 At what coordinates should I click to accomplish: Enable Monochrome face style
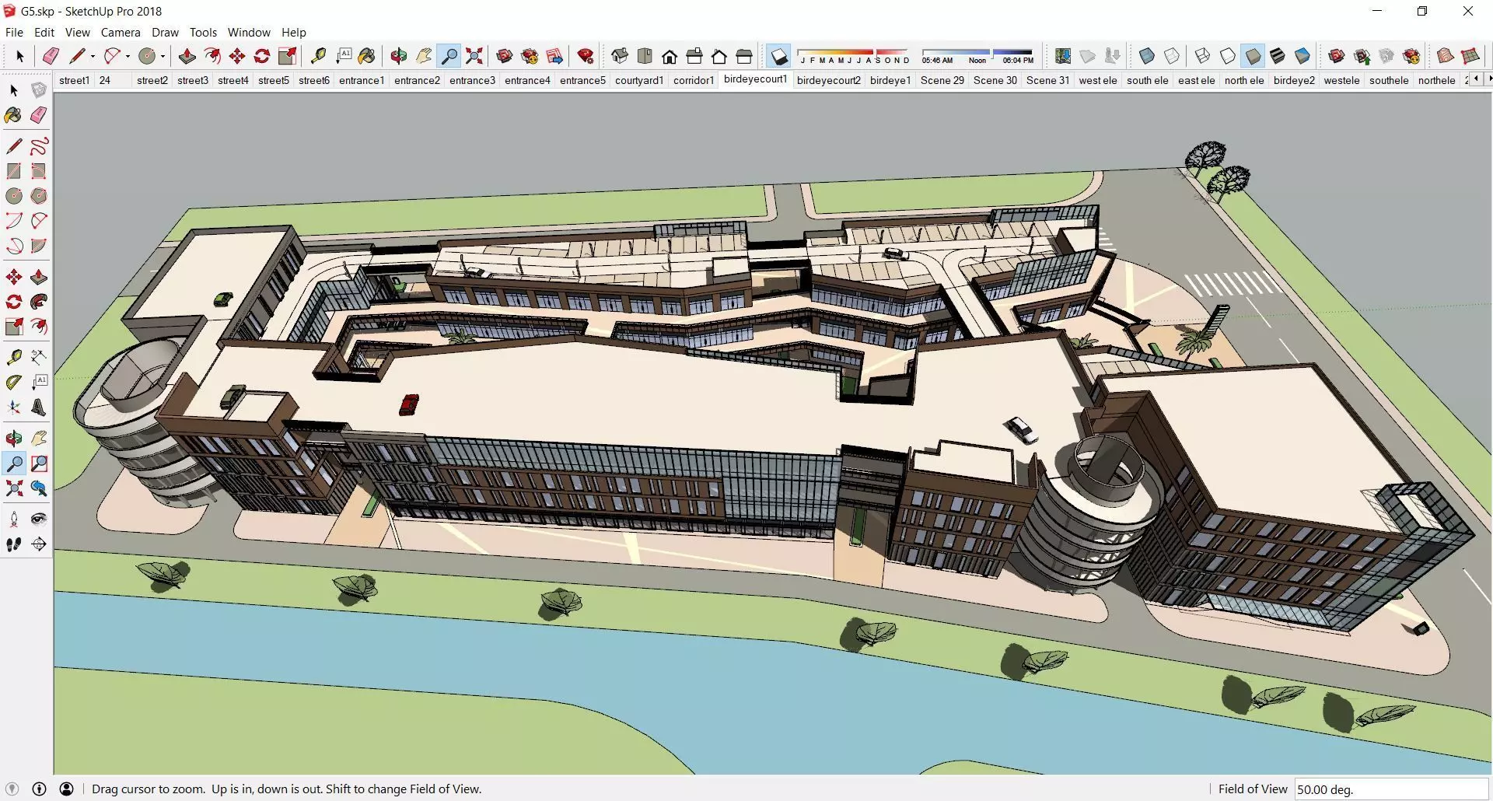(x=1302, y=56)
